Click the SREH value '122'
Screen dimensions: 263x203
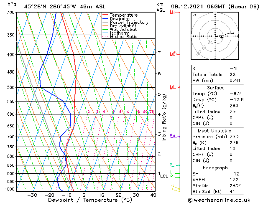click(x=234, y=180)
